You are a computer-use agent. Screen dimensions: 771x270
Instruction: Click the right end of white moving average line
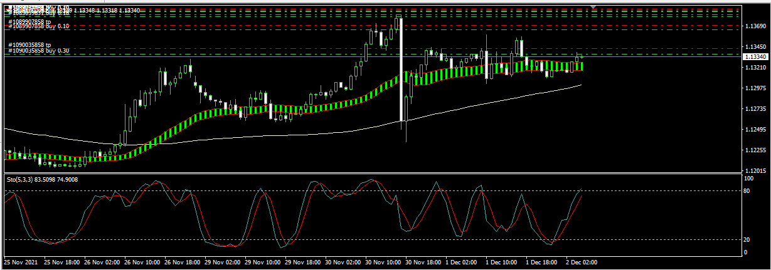pyautogui.click(x=580, y=85)
